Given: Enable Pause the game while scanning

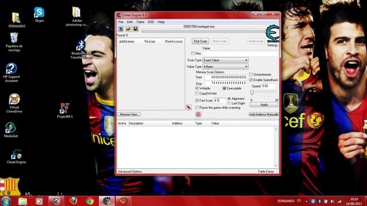Looking at the screenshot, I should [x=197, y=108].
